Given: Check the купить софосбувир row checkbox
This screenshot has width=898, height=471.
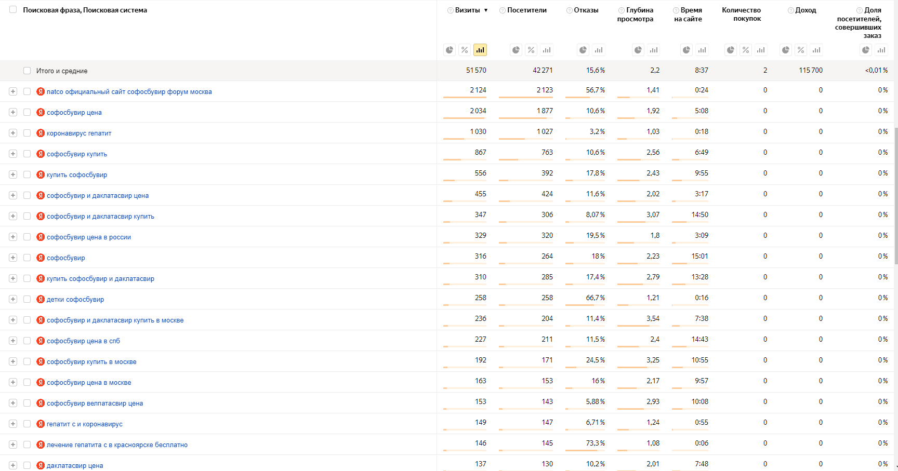Looking at the screenshot, I should coord(27,174).
